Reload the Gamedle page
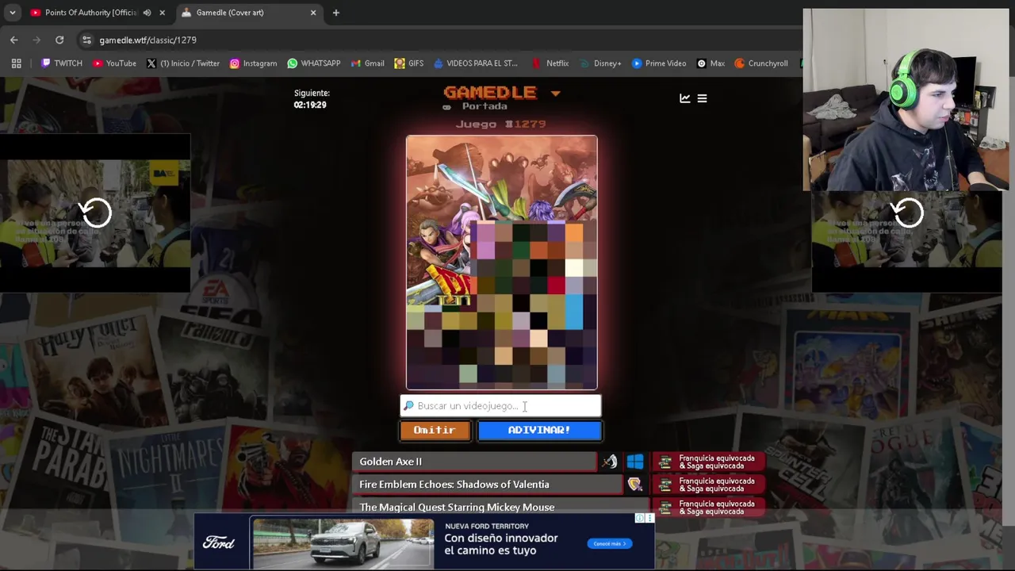Image resolution: width=1015 pixels, height=571 pixels. [x=59, y=40]
